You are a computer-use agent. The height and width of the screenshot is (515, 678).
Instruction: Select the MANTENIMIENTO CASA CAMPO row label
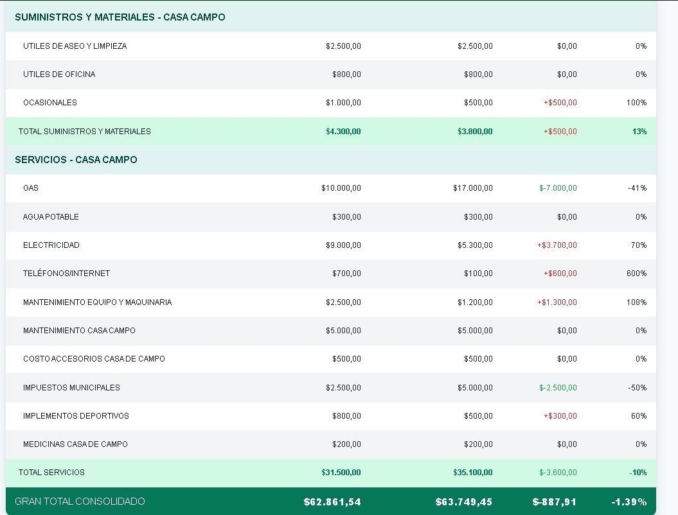[79, 331]
